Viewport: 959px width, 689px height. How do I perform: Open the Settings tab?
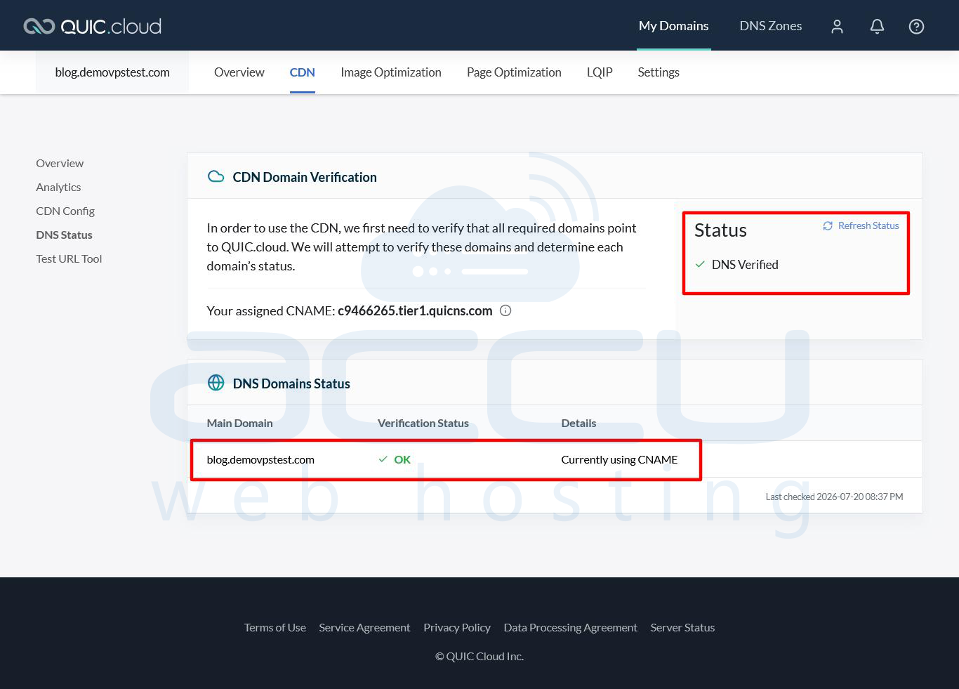click(659, 72)
